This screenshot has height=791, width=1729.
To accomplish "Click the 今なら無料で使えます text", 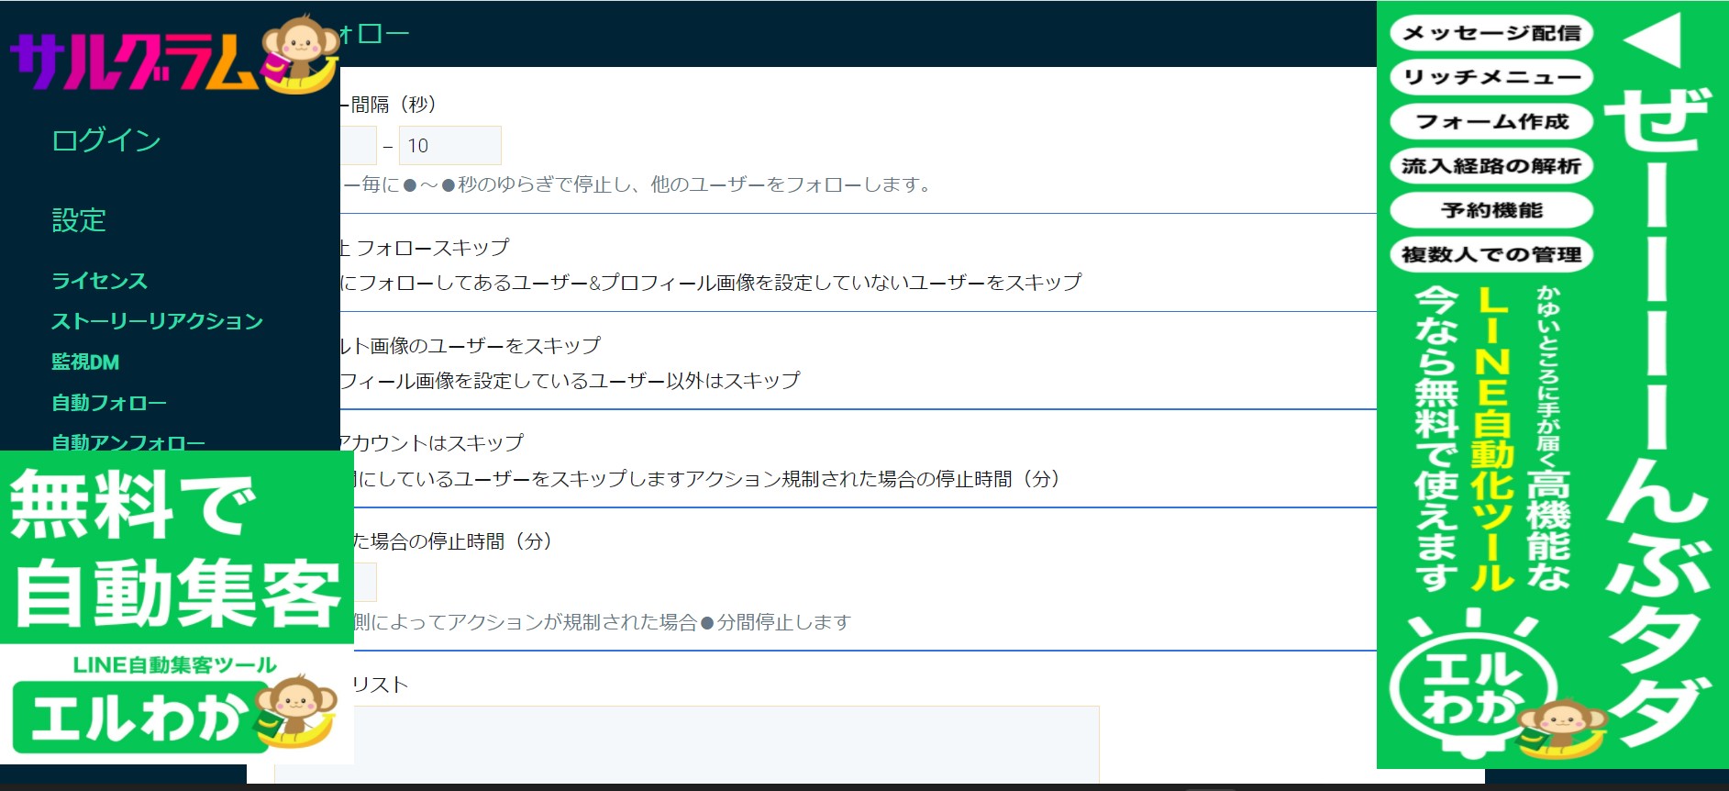I will click(1436, 438).
